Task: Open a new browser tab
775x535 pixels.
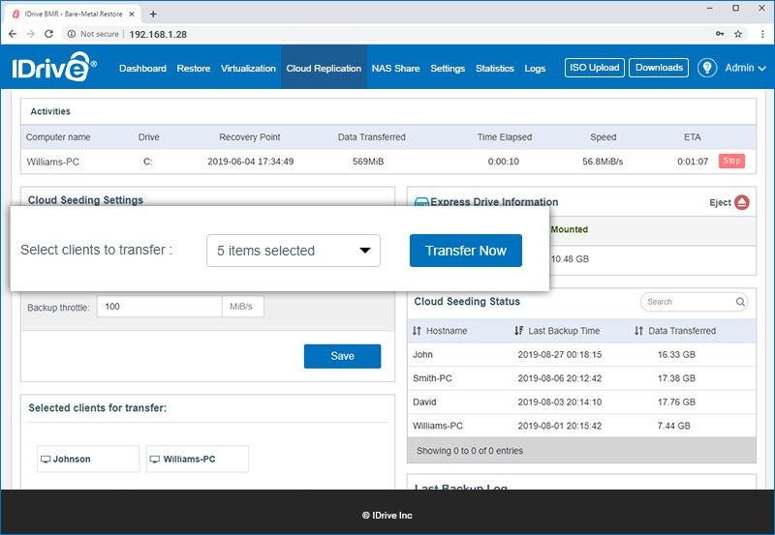Action: tap(153, 14)
